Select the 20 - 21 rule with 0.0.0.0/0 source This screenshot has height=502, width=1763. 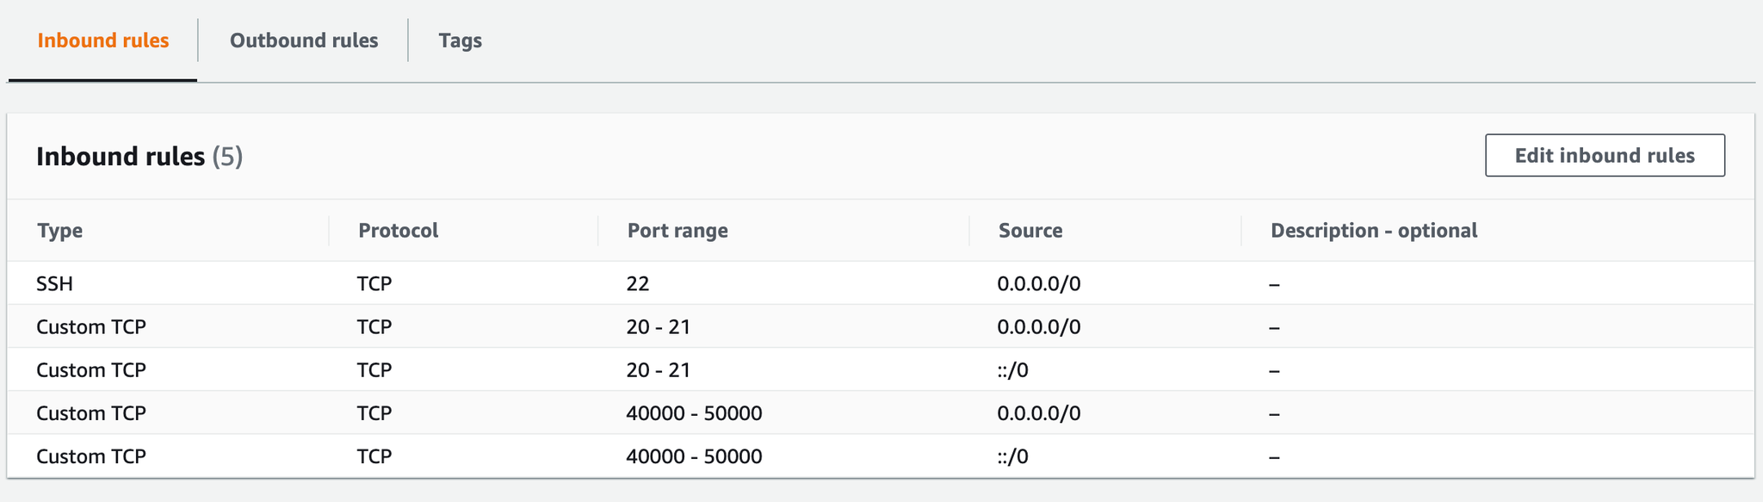point(881,326)
